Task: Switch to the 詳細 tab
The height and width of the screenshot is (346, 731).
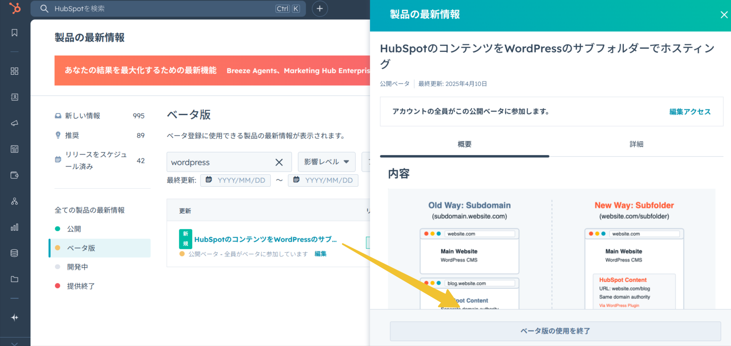Action: point(636,144)
